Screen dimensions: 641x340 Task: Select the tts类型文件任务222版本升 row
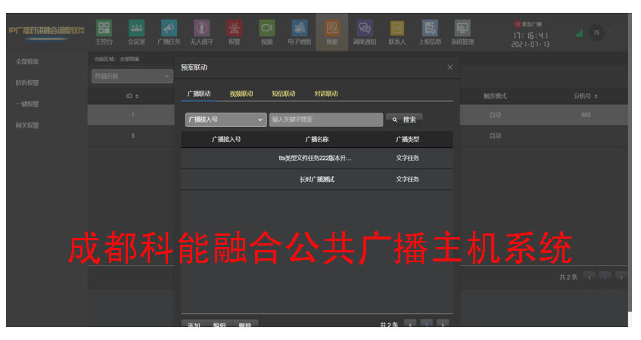click(x=317, y=159)
